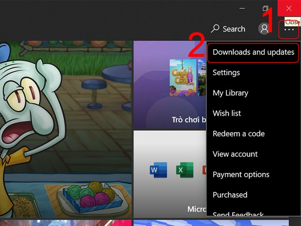301x226 pixels.
Task: Click the magnifying glass search icon
Action: coord(215,29)
